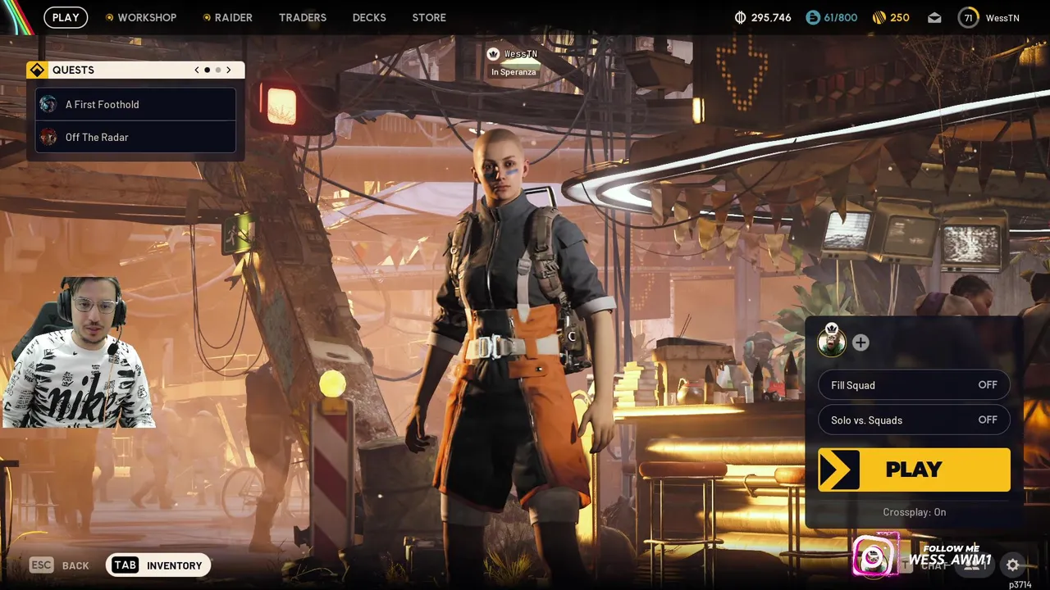
Task: Click the coin currency icon beside 295,746
Action: point(740,17)
